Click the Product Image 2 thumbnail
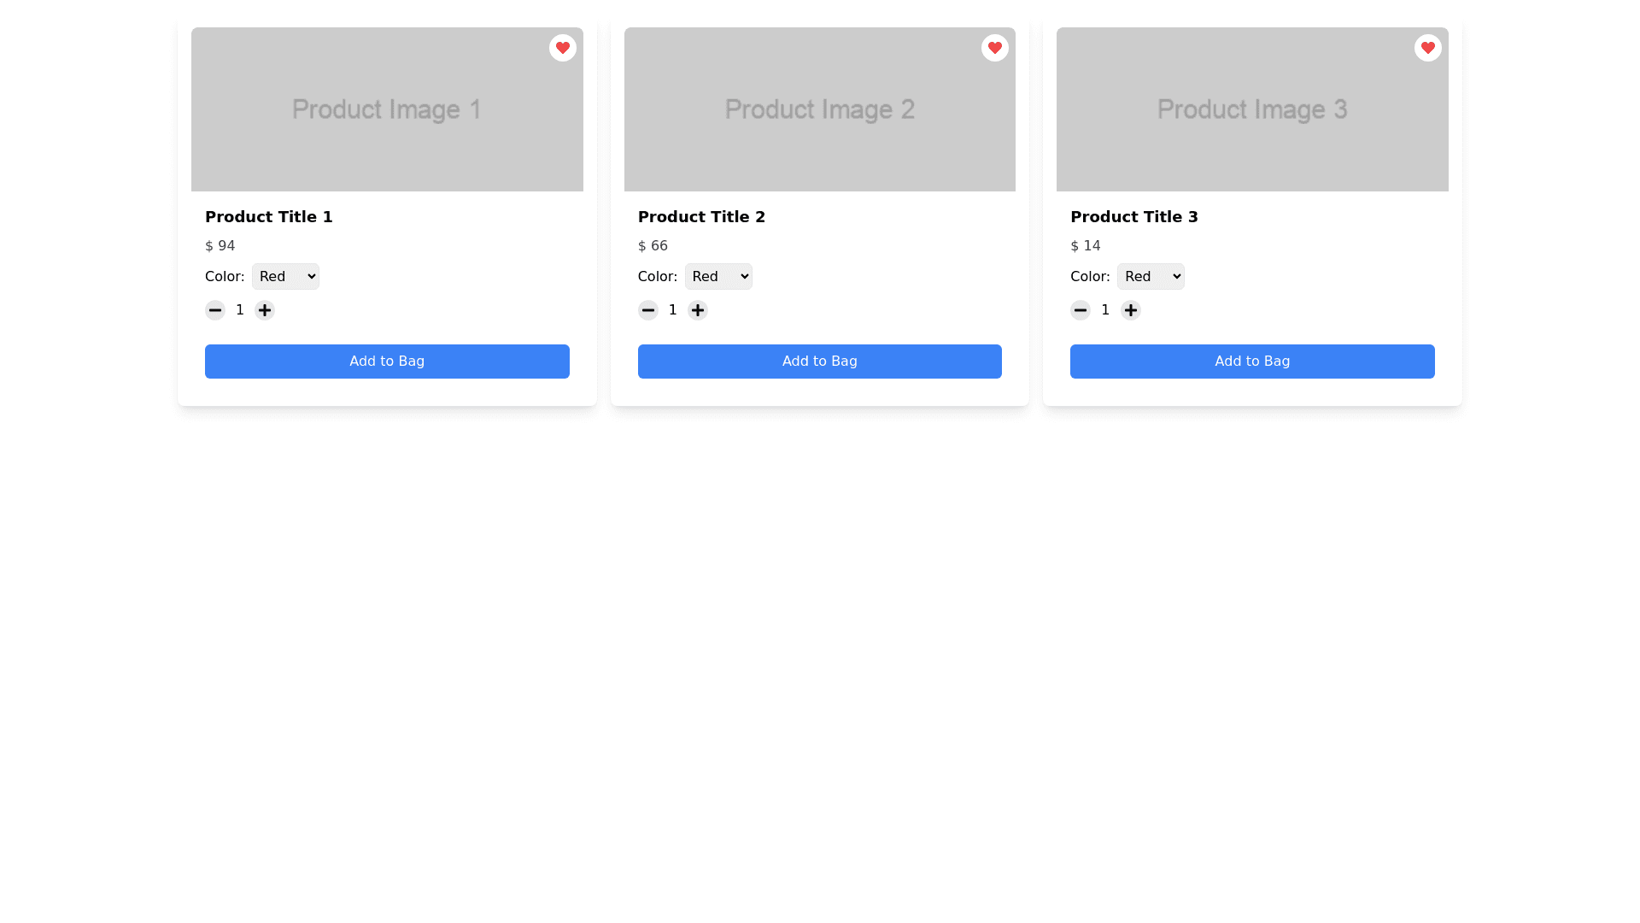1640x923 pixels. pos(819,109)
